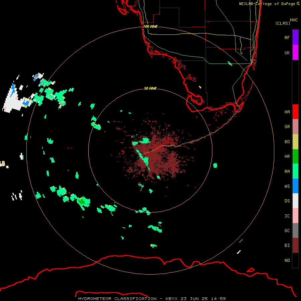
Task: Click the RA legend label
Action: 287,172
